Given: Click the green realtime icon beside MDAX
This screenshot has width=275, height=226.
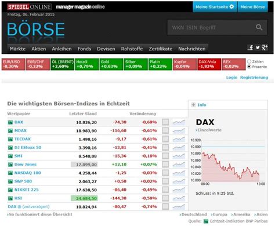Looking at the screenshot, I should [10, 131].
